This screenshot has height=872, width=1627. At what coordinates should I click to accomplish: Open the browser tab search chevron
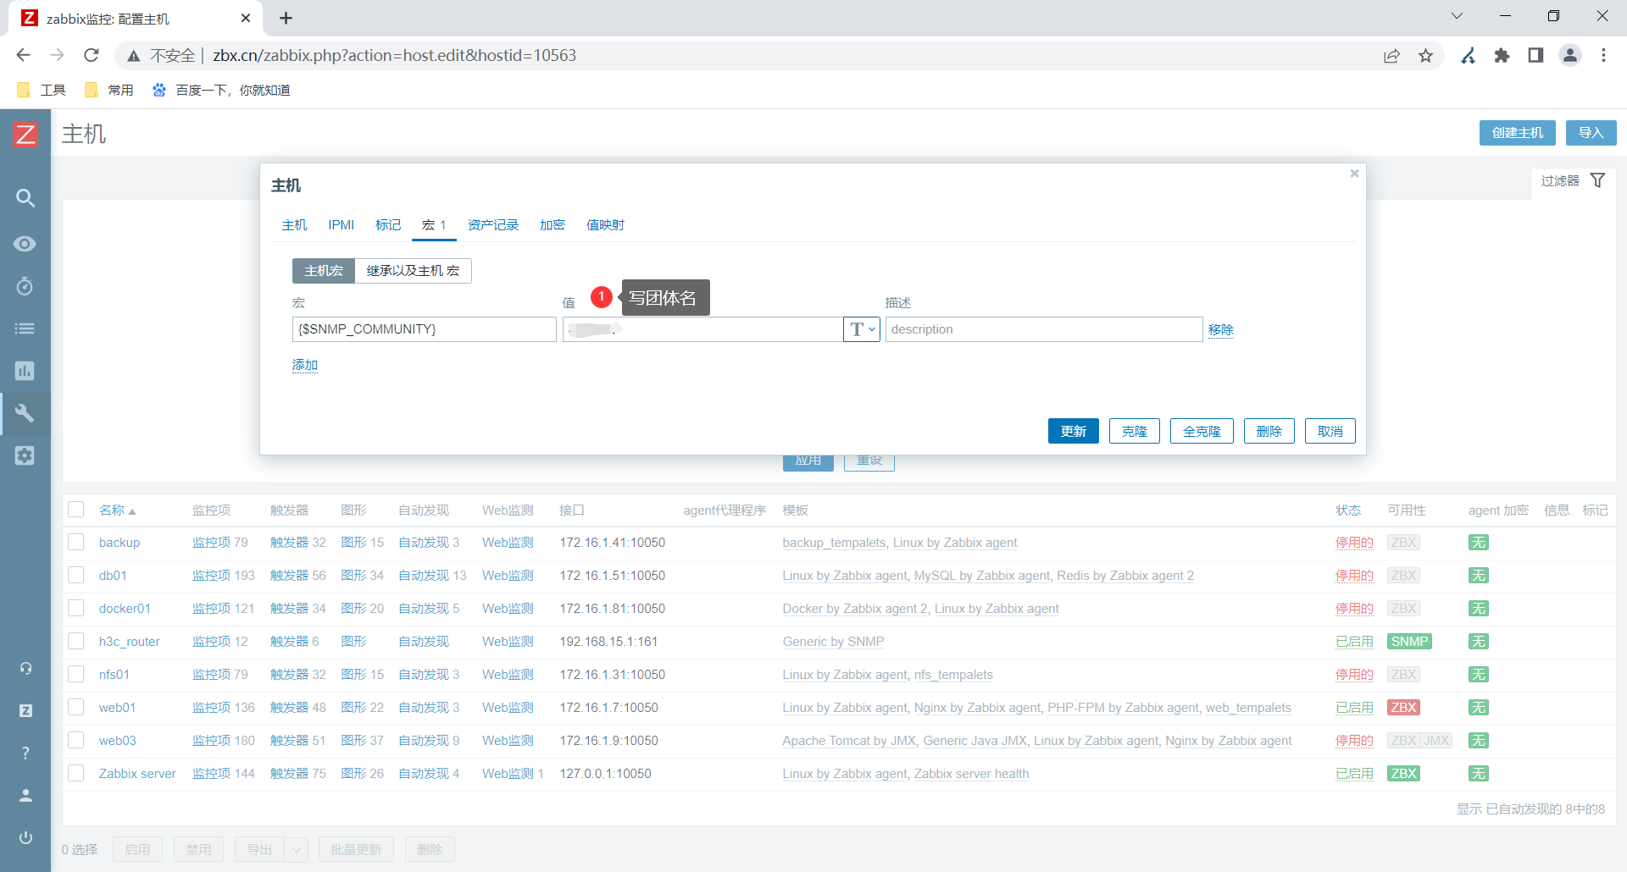[x=1457, y=16]
